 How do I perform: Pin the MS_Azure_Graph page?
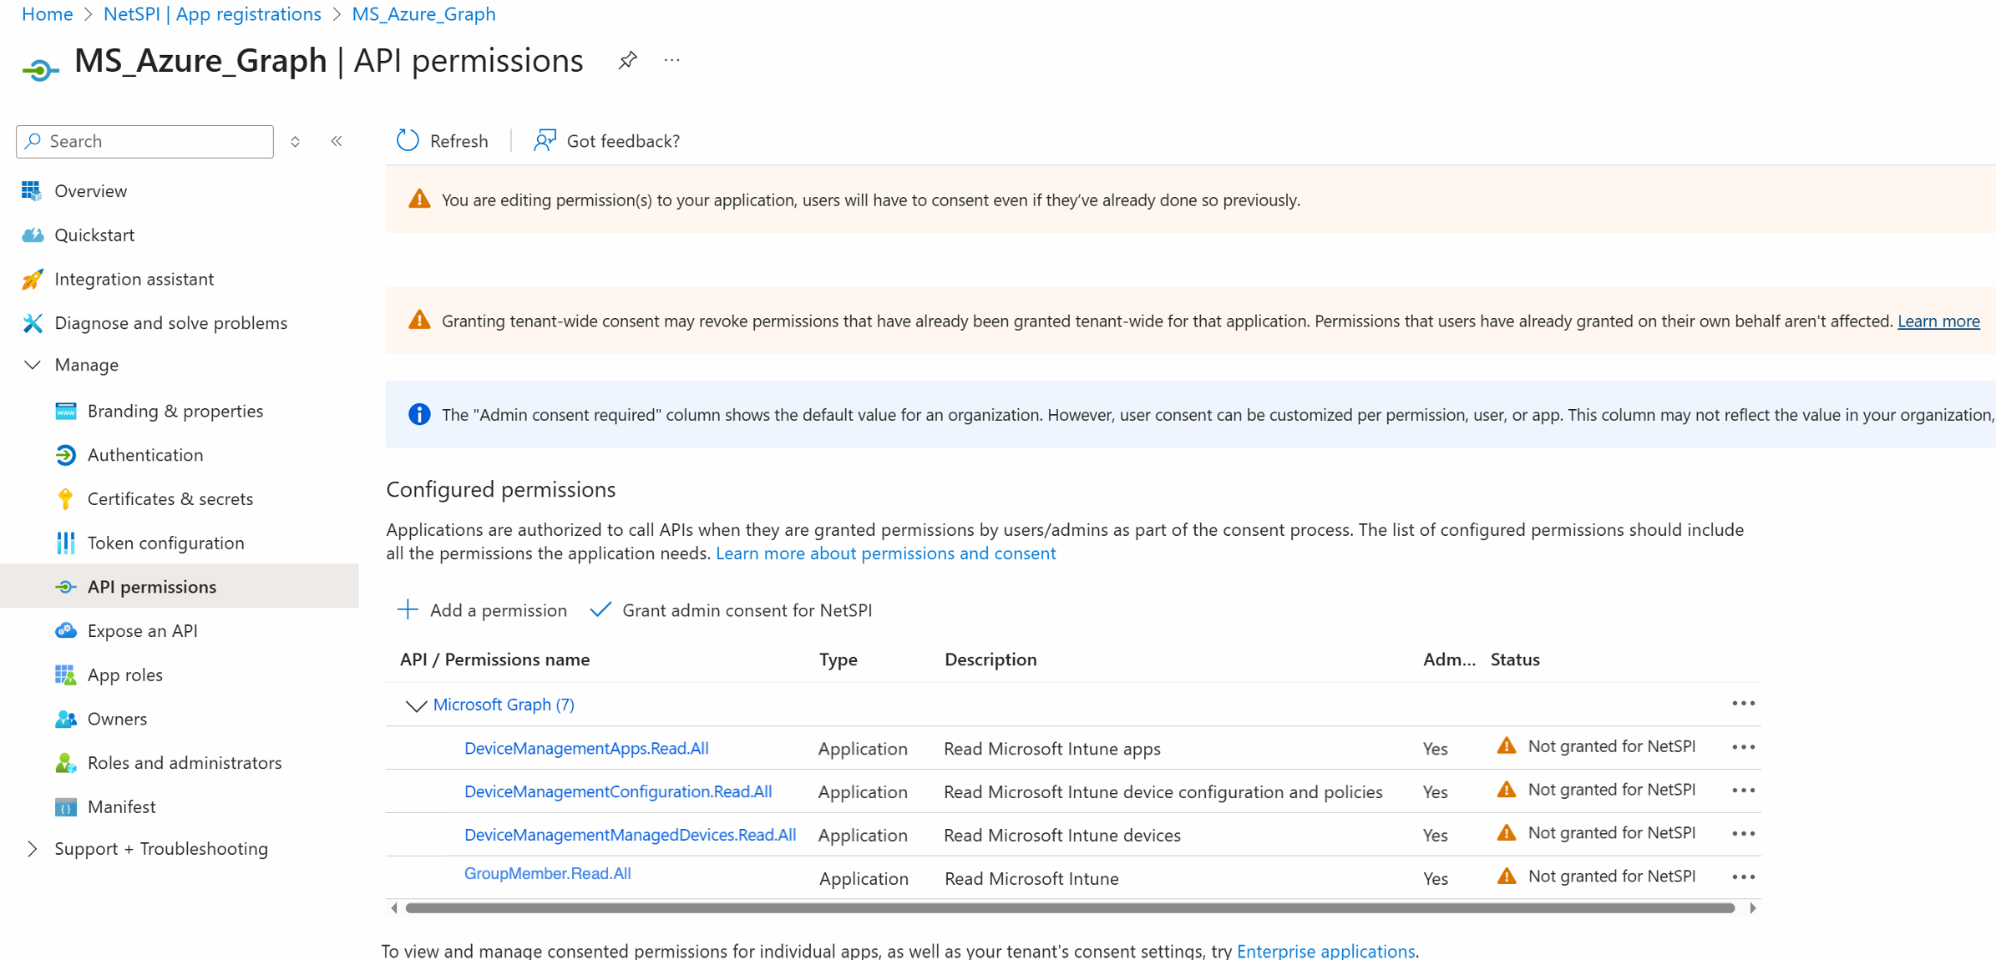pos(627,60)
